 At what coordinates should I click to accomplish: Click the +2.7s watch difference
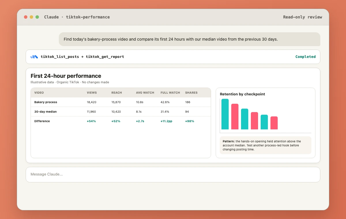point(140,121)
